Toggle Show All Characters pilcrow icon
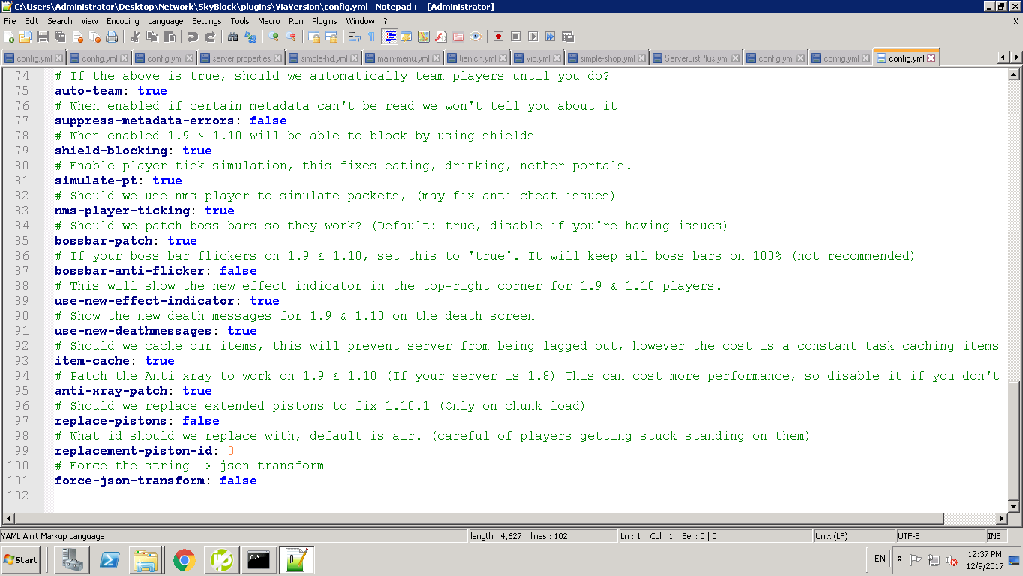This screenshot has height=576, width=1023. [372, 37]
